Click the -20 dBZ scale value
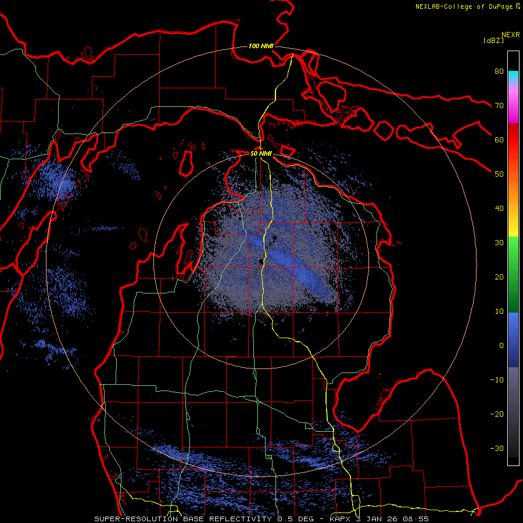The height and width of the screenshot is (523, 523). (497, 414)
